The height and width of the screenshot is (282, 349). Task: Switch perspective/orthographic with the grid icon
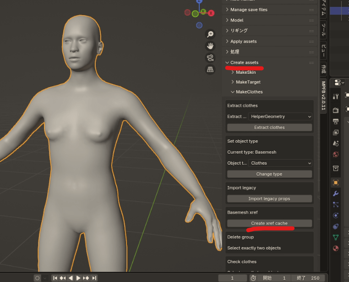210,69
